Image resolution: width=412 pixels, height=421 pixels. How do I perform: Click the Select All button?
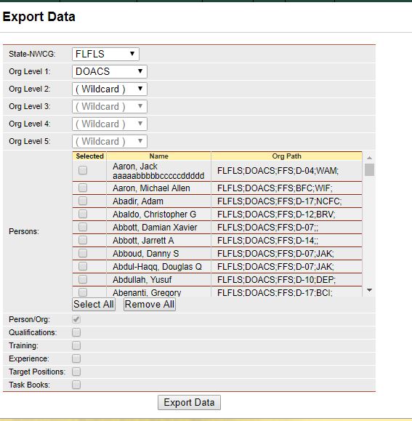[94, 305]
